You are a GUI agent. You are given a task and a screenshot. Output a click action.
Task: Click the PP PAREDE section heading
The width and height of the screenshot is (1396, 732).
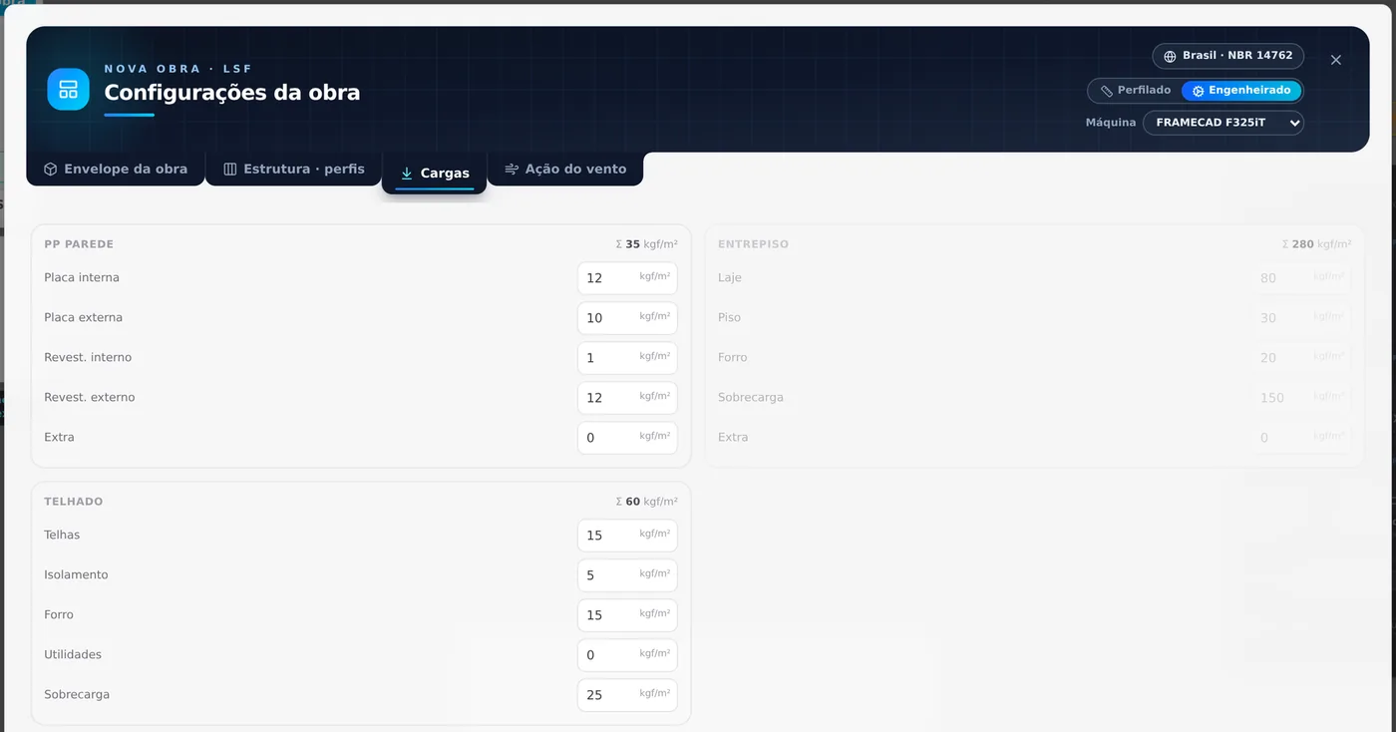pos(79,244)
